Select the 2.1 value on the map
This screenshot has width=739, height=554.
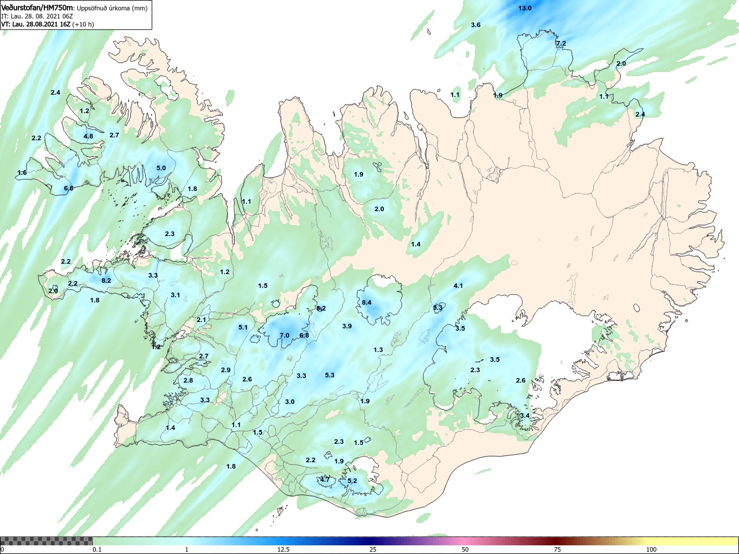point(201,320)
